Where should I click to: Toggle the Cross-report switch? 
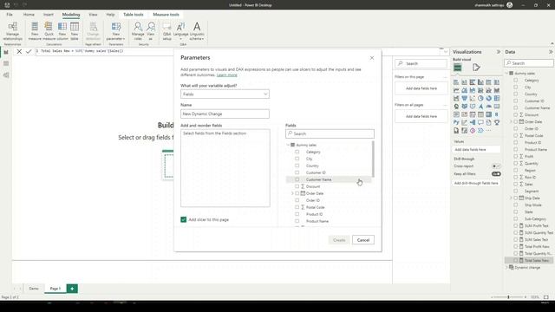pyautogui.click(x=496, y=166)
